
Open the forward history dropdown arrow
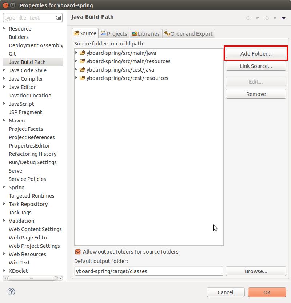click(x=275, y=19)
